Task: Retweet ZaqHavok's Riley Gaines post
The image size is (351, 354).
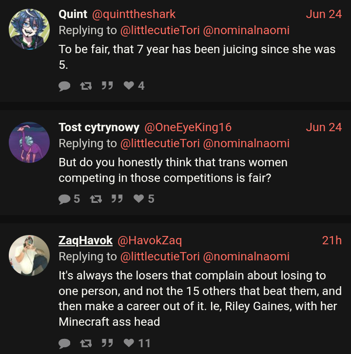Action: (x=85, y=344)
